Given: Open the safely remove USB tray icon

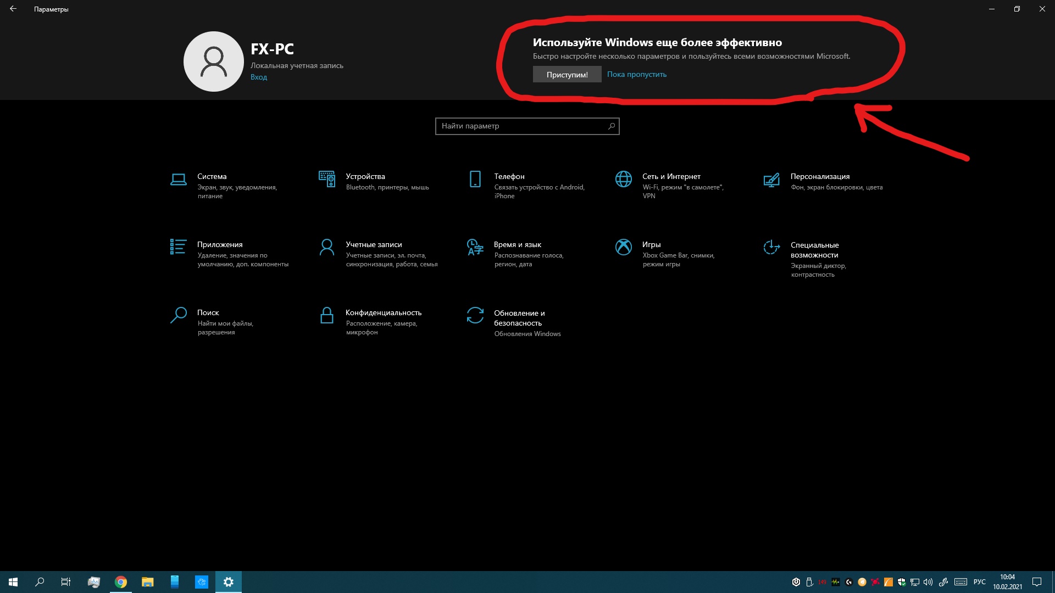Looking at the screenshot, I should tap(809, 582).
